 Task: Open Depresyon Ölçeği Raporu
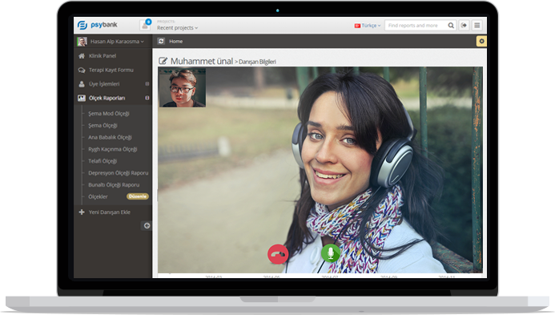coord(119,173)
